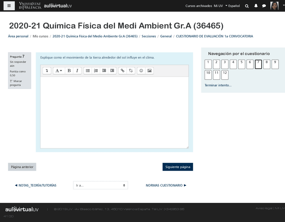Open the Mi UV menu
This screenshot has height=222, width=285.
click(218, 6)
